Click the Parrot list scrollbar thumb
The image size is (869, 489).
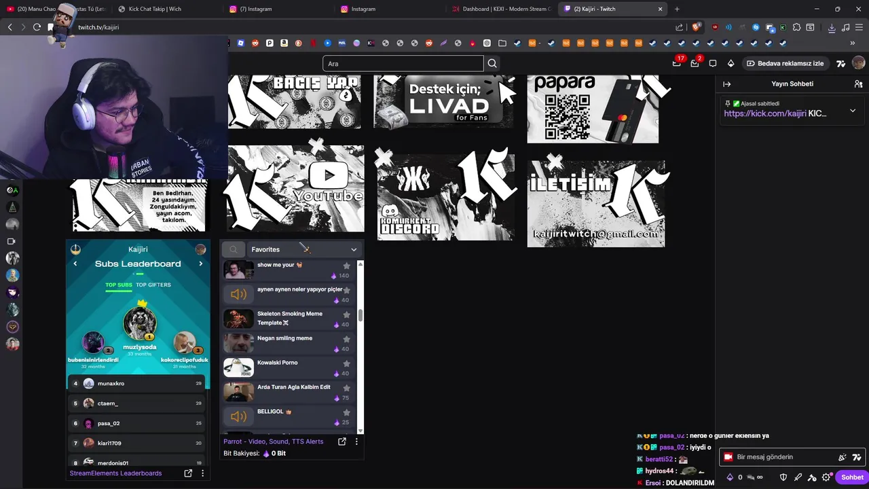360,316
